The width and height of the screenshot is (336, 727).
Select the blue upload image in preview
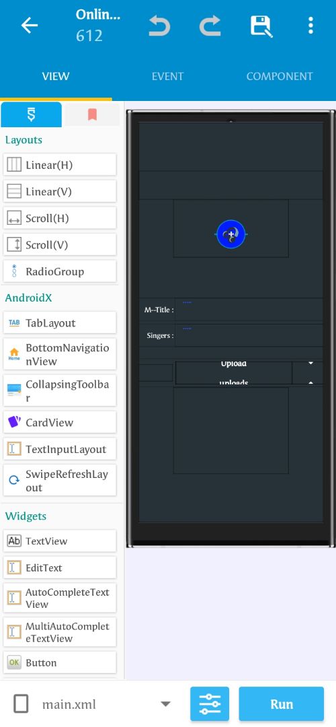pyautogui.click(x=231, y=234)
